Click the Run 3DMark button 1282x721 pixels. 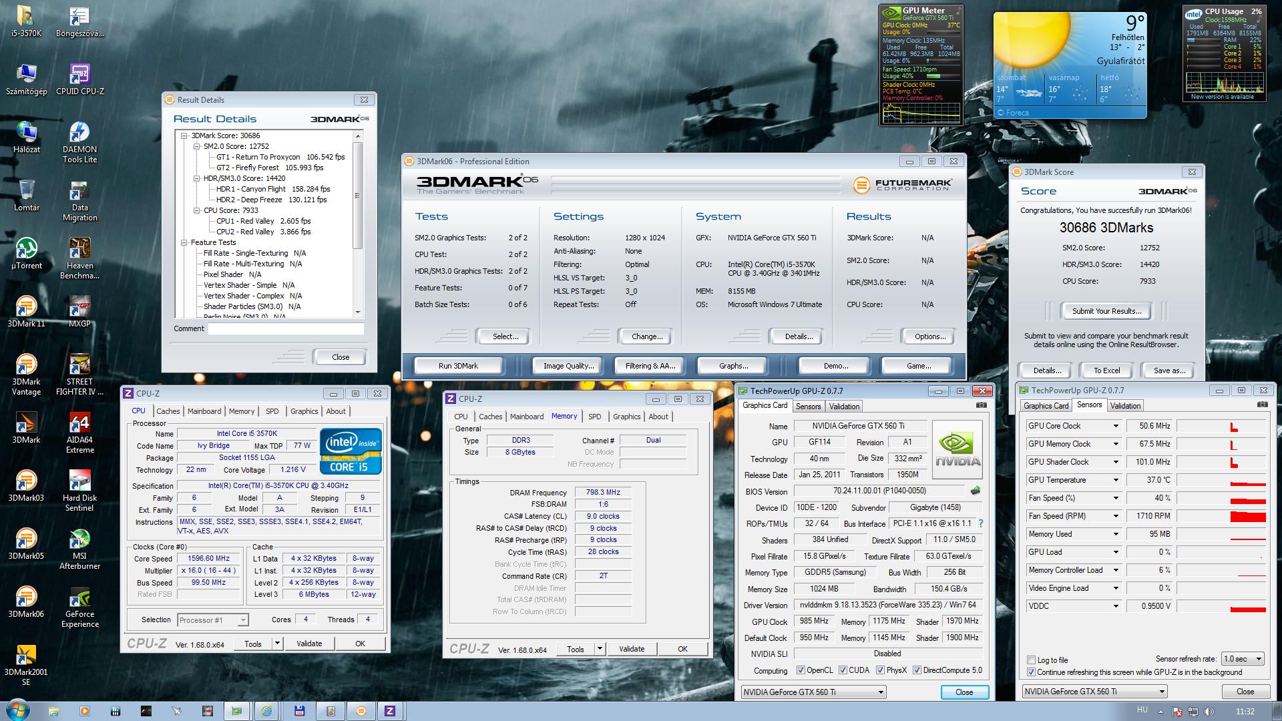458,366
